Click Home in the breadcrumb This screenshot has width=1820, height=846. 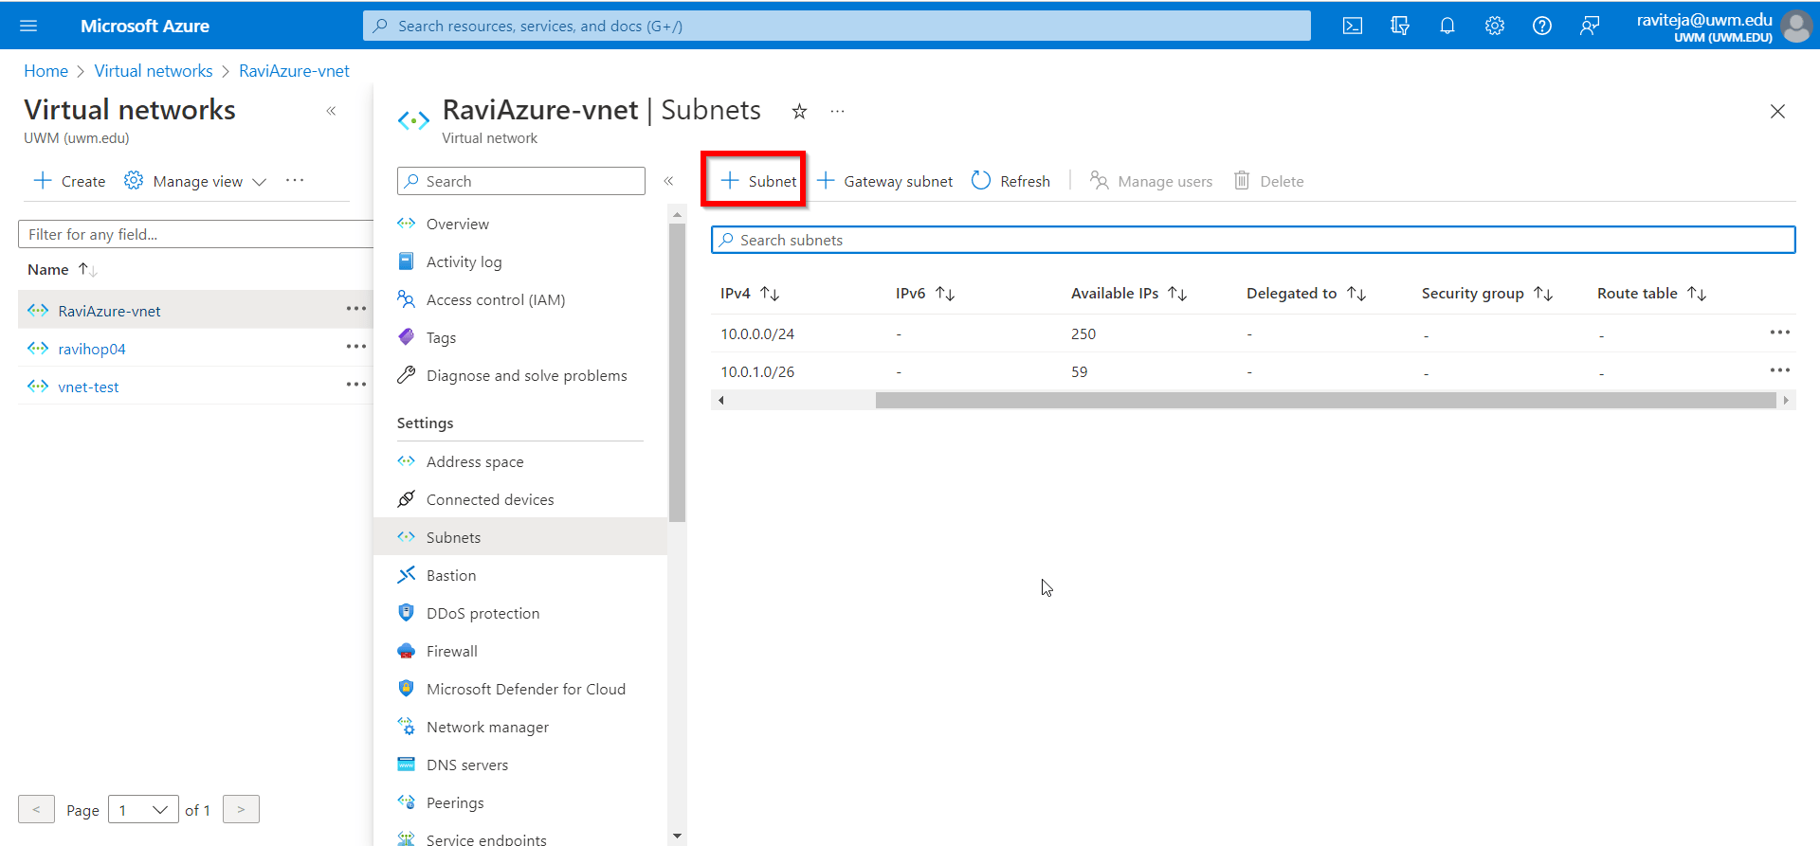pyautogui.click(x=45, y=71)
